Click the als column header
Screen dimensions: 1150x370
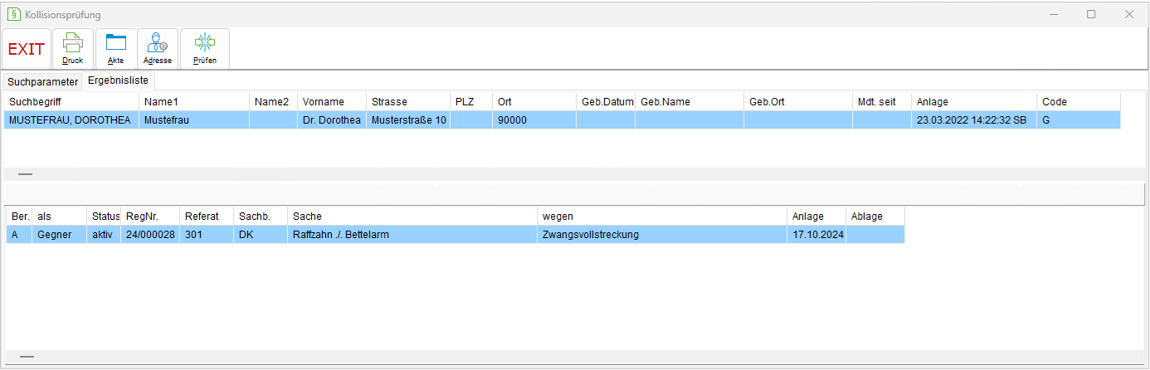60,217
